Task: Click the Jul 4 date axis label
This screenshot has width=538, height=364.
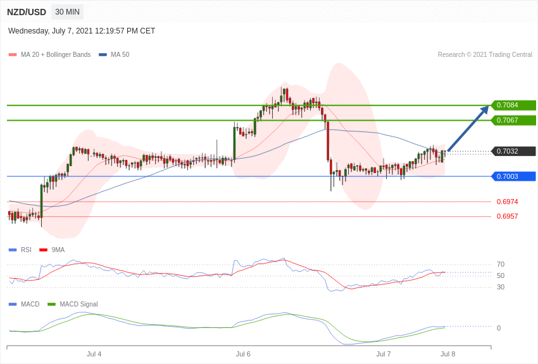Action: (x=94, y=354)
